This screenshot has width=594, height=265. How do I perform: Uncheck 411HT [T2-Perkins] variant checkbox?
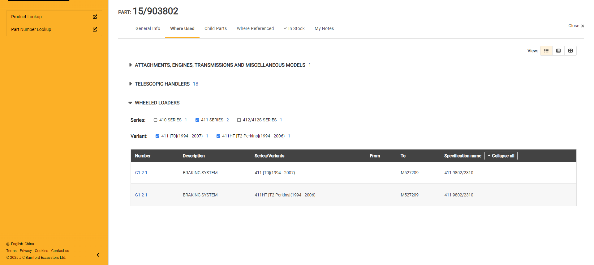pos(218,136)
